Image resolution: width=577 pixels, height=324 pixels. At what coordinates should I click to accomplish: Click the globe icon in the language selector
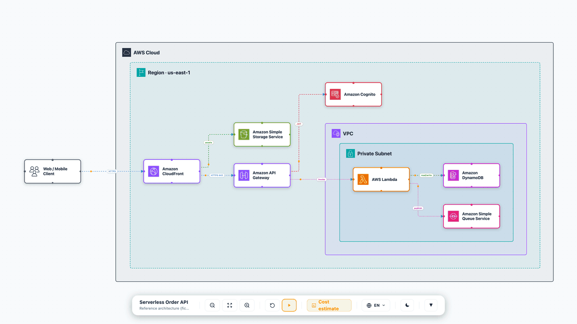369,305
